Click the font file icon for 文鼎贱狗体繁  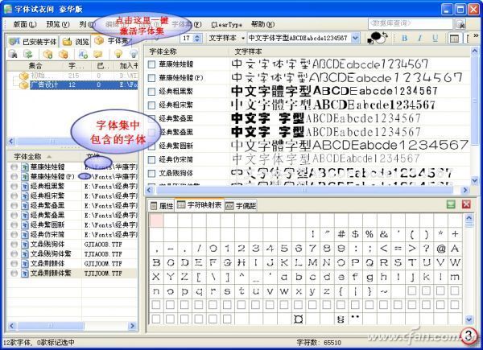[x=25, y=254]
